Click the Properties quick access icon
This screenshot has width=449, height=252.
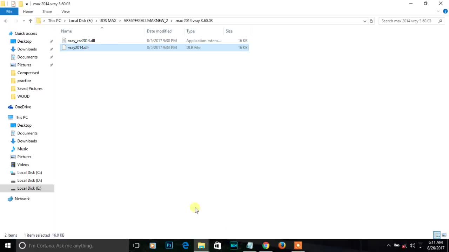pyautogui.click(x=13, y=4)
